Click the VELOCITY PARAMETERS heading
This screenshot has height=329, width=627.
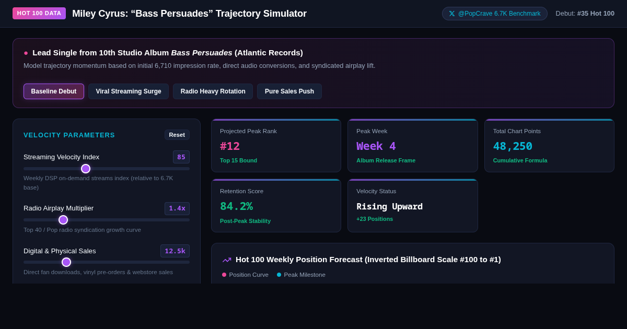69,135
